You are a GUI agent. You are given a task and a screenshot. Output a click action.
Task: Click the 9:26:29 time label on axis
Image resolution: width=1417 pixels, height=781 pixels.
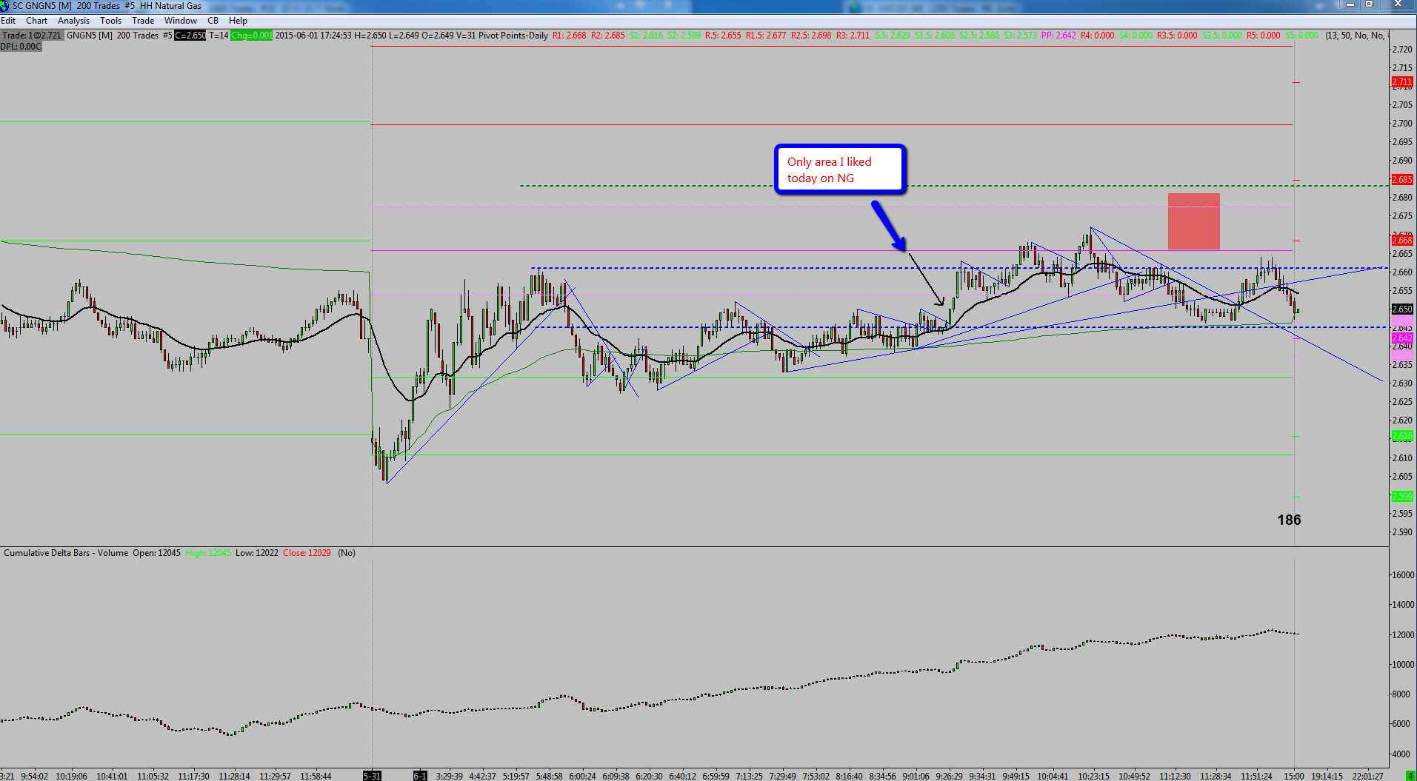(x=949, y=776)
